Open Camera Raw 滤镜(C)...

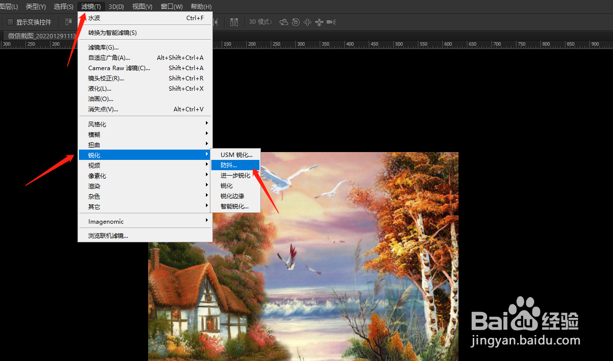click(145, 68)
